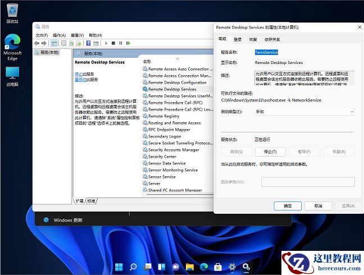Select Remote Desktop Configuration service
Image resolution: width=364 pixels, height=275 pixels.
click(x=178, y=82)
